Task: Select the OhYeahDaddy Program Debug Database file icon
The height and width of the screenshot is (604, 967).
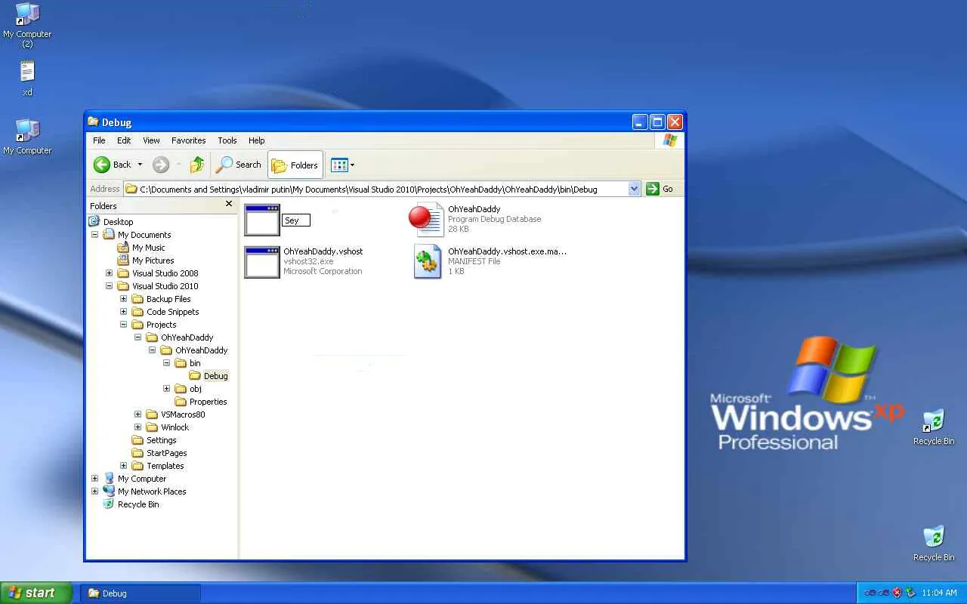Action: (x=427, y=220)
